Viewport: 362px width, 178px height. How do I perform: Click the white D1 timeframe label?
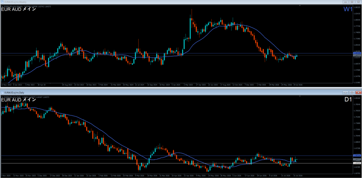(x=348, y=100)
